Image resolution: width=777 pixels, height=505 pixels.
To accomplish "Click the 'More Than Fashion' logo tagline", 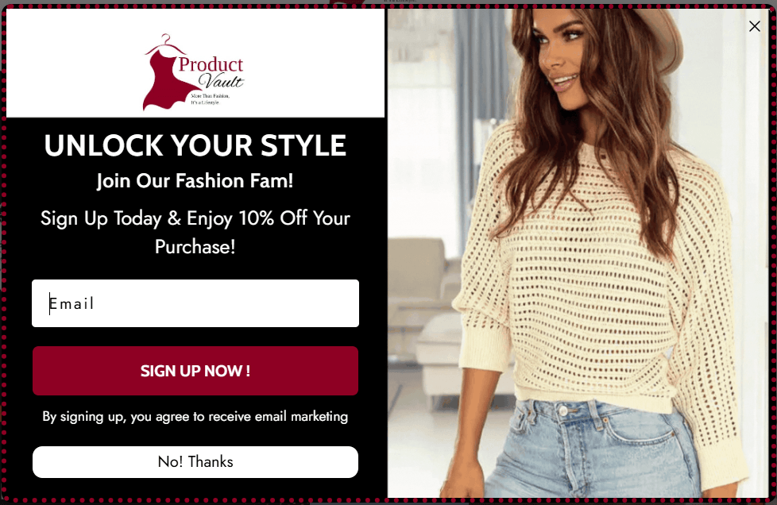I will (210, 98).
